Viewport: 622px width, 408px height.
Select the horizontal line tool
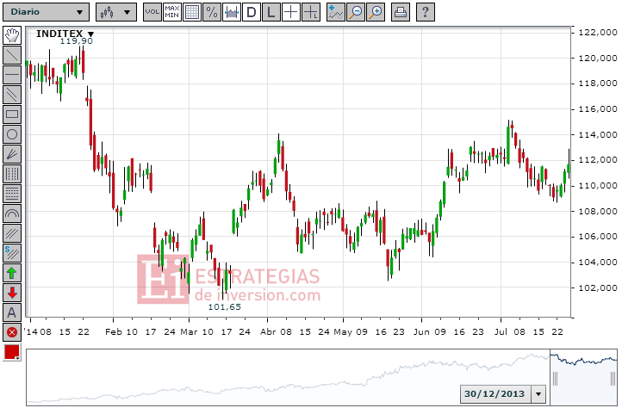click(x=12, y=75)
